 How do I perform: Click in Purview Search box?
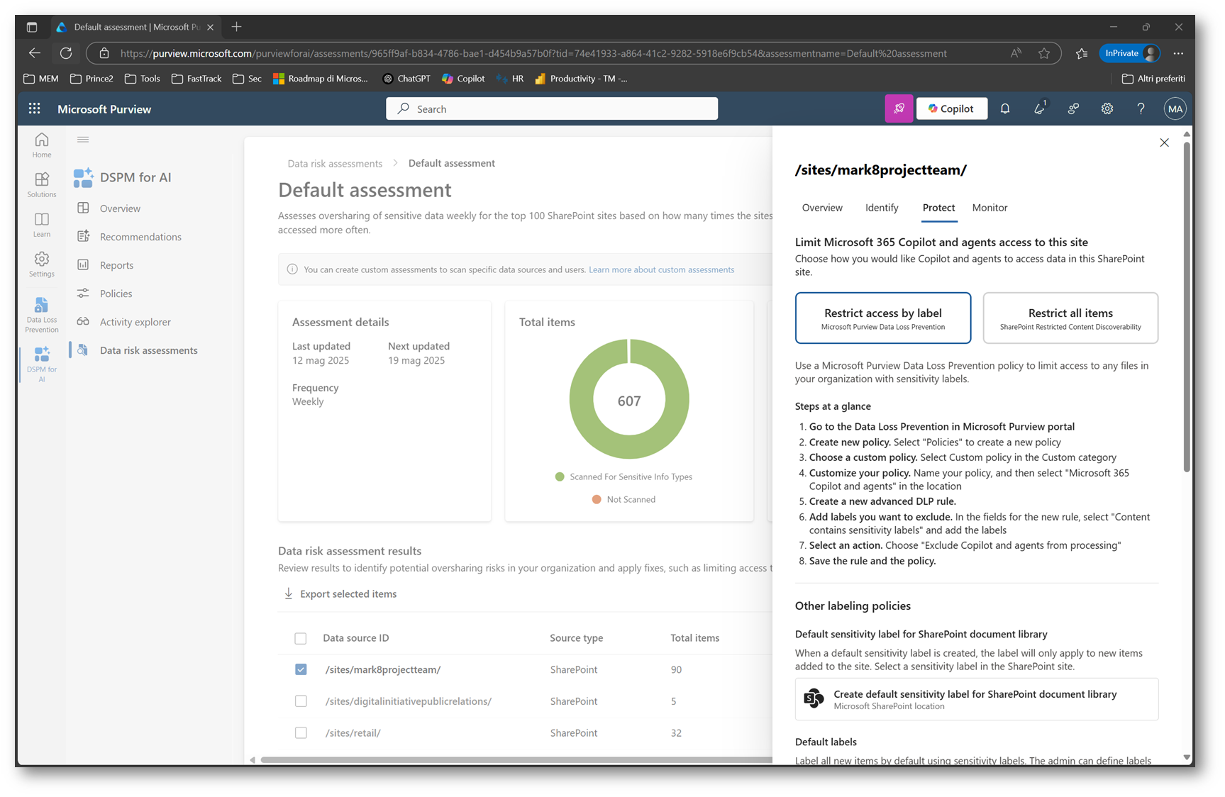coord(552,108)
